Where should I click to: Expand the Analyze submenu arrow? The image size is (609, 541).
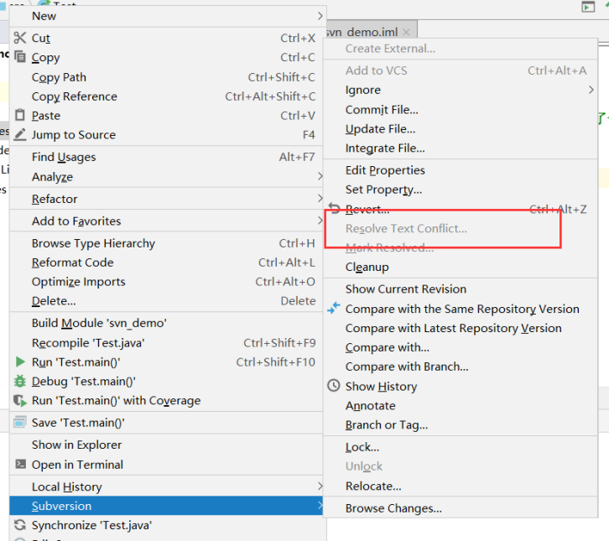[320, 176]
